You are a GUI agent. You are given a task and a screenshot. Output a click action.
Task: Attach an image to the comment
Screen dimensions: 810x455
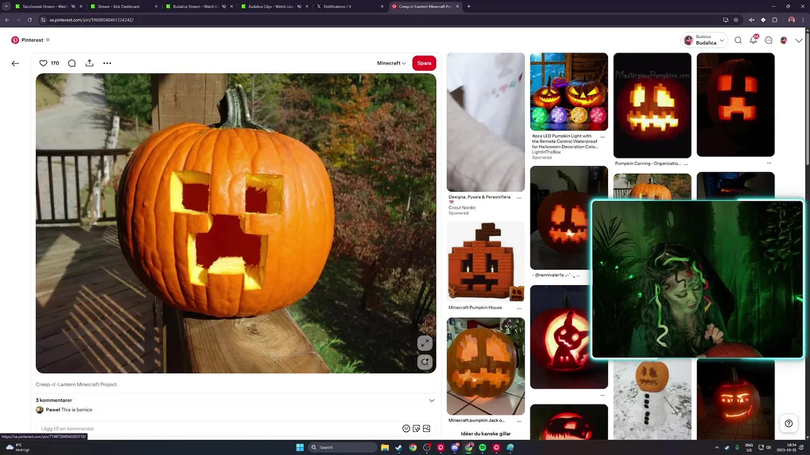click(x=427, y=428)
